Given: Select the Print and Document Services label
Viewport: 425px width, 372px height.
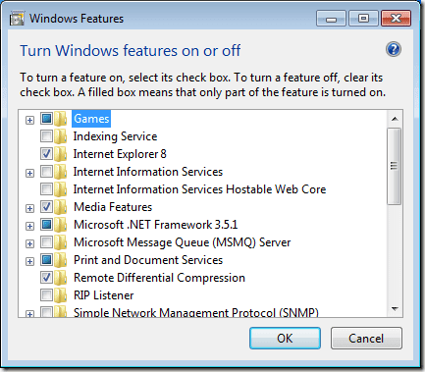Looking at the screenshot, I should [x=148, y=260].
